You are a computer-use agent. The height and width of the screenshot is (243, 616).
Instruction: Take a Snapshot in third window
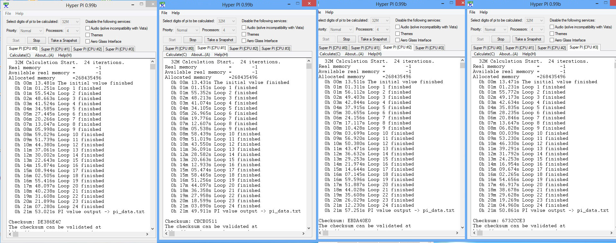(x=374, y=39)
